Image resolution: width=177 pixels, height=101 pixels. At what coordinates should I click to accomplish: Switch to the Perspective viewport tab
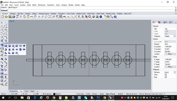tap(14, 91)
